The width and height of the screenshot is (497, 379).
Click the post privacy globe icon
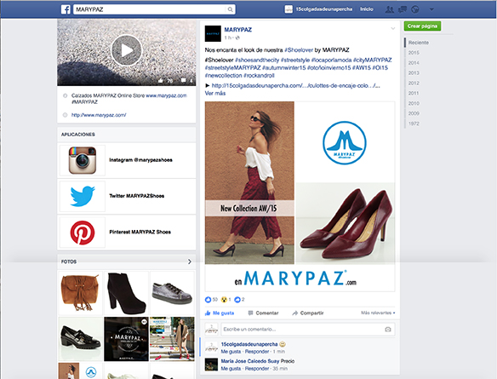237,37
